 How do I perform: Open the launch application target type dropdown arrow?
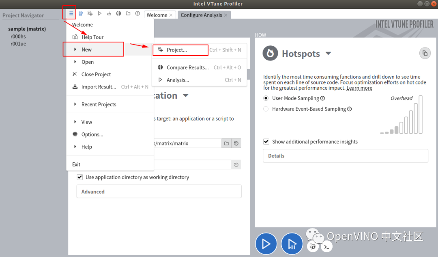coord(185,96)
